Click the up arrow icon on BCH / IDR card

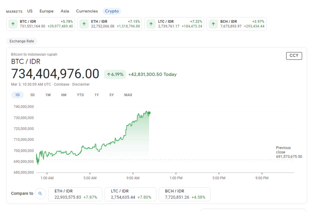pos(213,24)
